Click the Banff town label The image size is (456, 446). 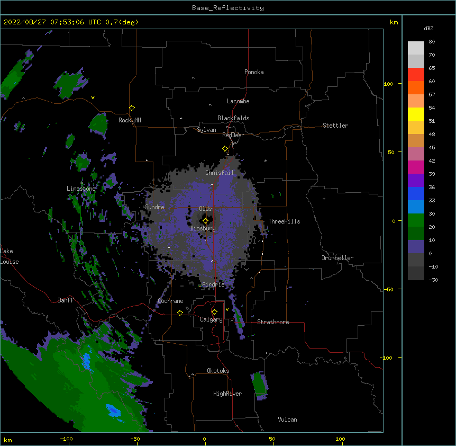point(66,300)
